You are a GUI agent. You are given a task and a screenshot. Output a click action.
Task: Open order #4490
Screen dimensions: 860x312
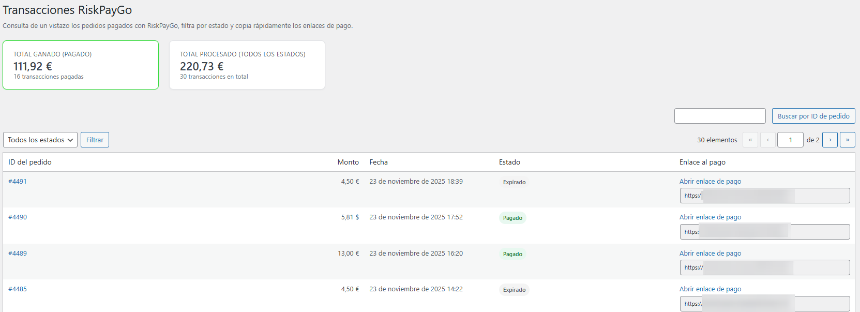pyautogui.click(x=18, y=217)
